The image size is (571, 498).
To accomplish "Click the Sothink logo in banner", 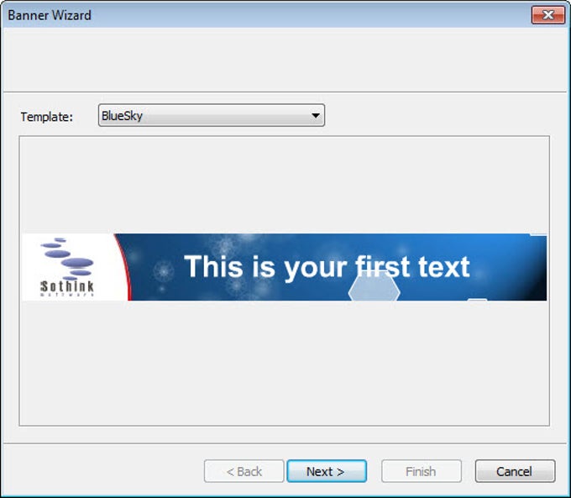I will pos(67,267).
